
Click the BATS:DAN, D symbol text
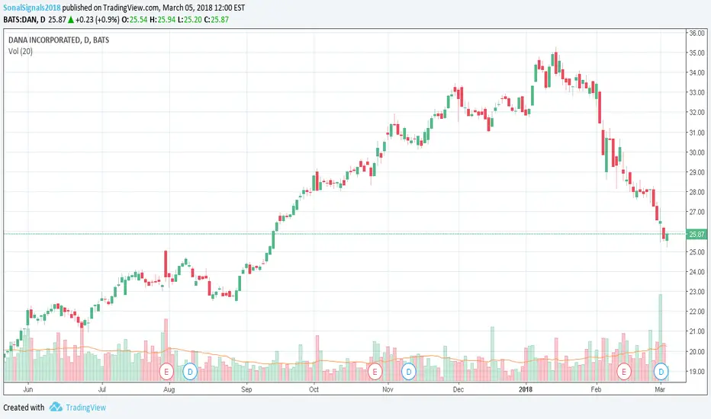click(24, 20)
